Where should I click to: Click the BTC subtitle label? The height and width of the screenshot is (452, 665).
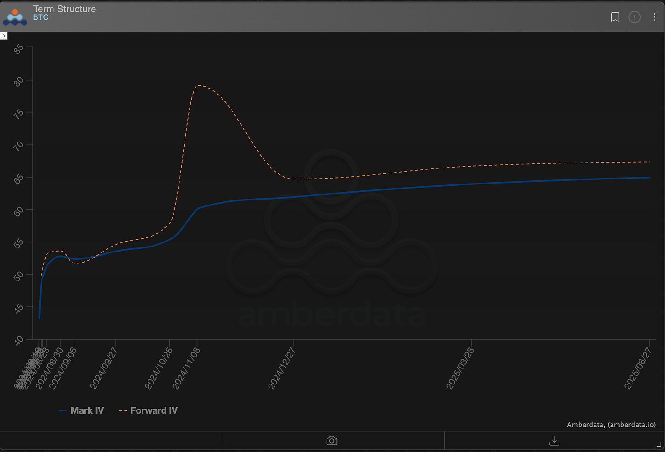tap(41, 17)
